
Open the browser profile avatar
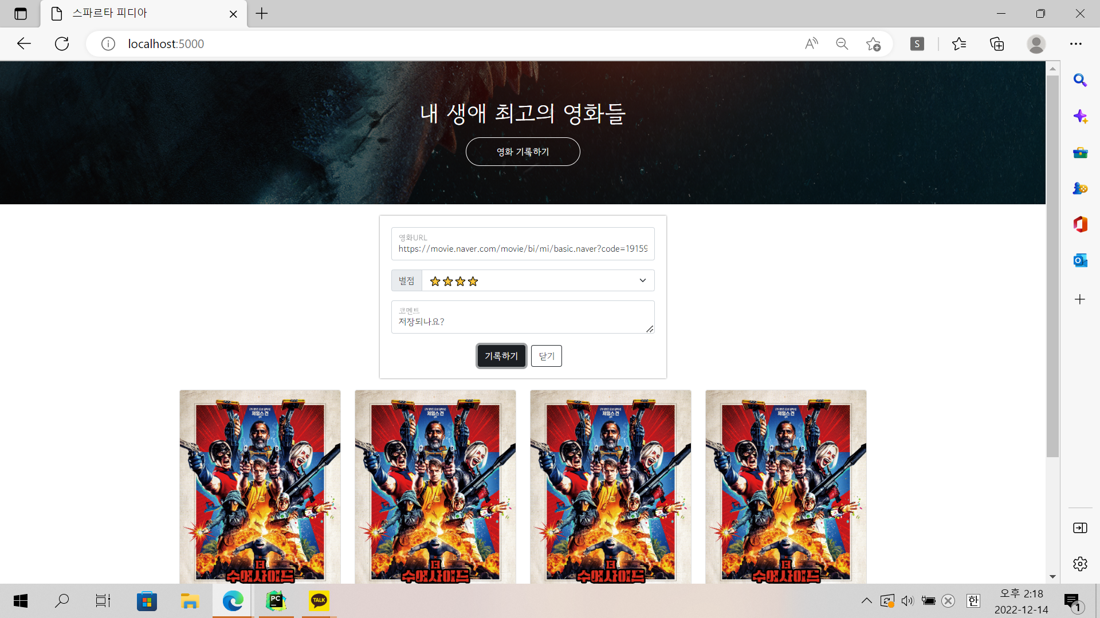point(1036,44)
